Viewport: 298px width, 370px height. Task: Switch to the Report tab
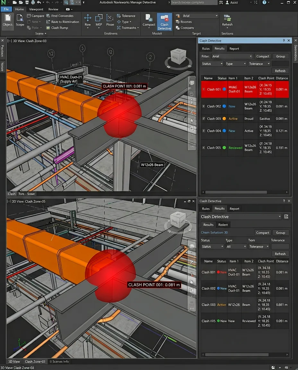(x=234, y=48)
